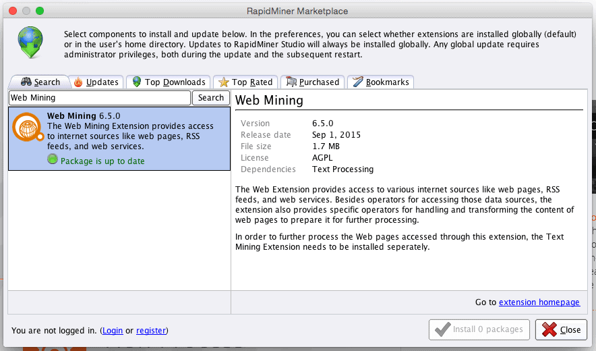Viewport: 596px width, 351px height.
Task: Click the green maximize window button
Action: [x=40, y=11]
